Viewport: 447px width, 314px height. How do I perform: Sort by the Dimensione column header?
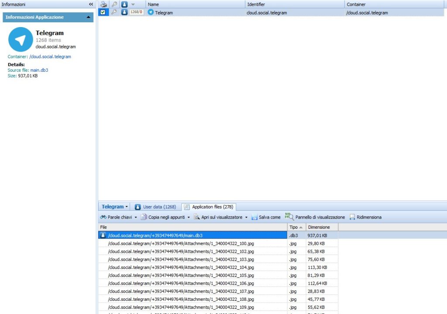click(x=322, y=227)
